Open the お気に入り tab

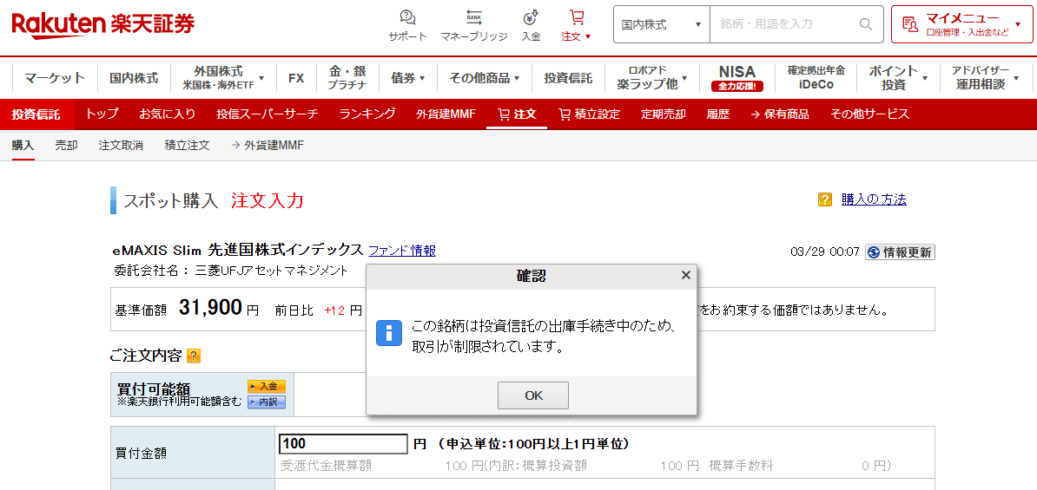168,114
